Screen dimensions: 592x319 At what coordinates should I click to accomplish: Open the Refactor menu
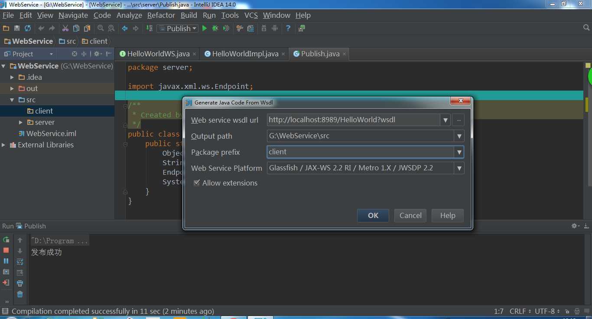coord(161,15)
